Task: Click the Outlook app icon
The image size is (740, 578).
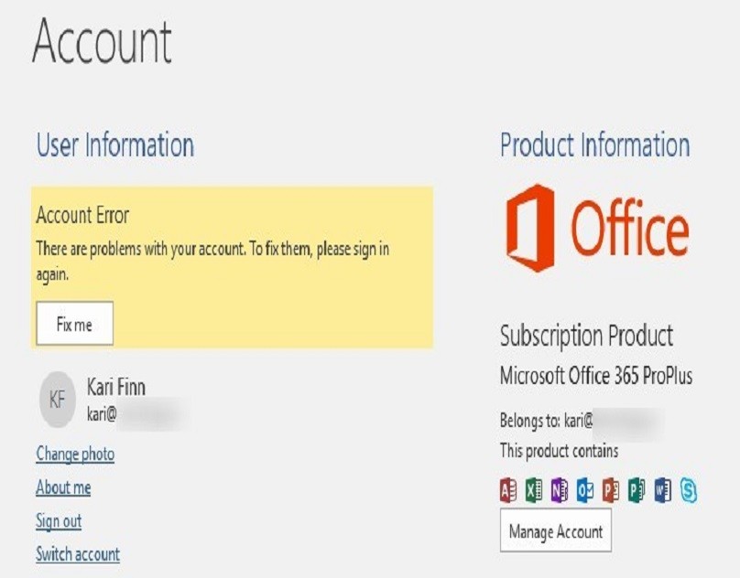Action: [585, 490]
